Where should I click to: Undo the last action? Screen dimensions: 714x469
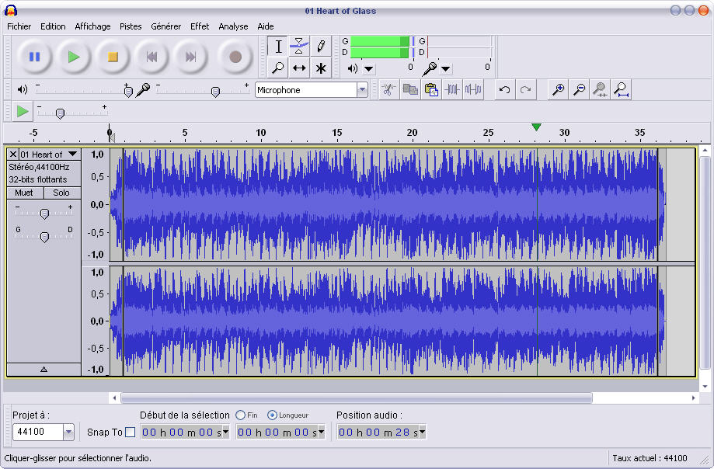pos(504,89)
